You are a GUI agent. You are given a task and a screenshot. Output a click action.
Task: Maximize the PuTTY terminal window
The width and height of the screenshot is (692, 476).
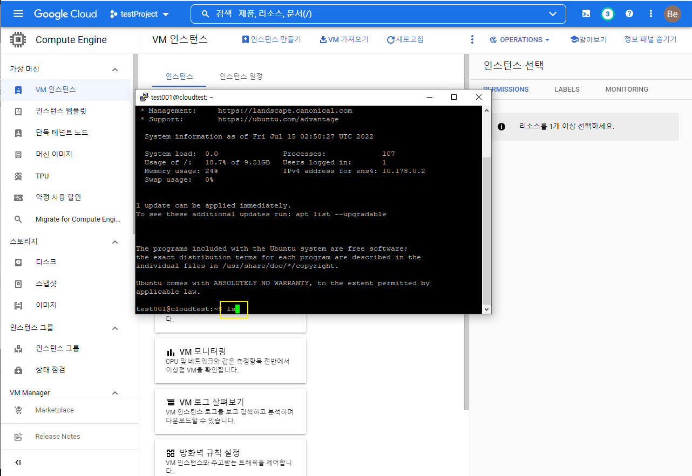(x=454, y=97)
